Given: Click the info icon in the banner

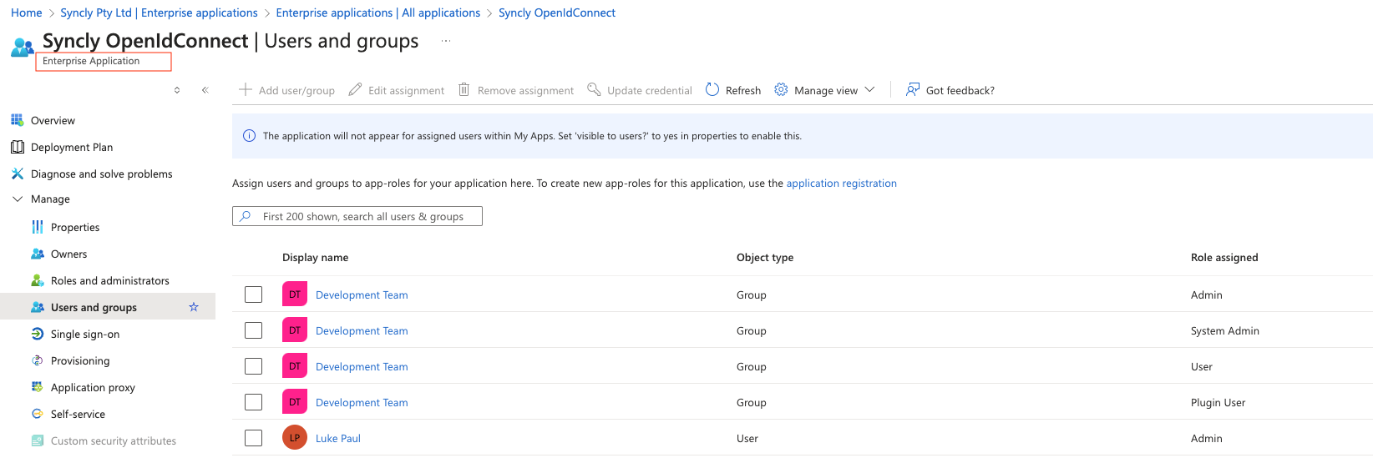Looking at the screenshot, I should tap(249, 136).
